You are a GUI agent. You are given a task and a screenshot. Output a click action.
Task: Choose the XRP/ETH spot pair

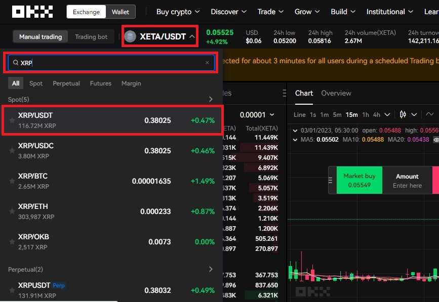click(111, 211)
